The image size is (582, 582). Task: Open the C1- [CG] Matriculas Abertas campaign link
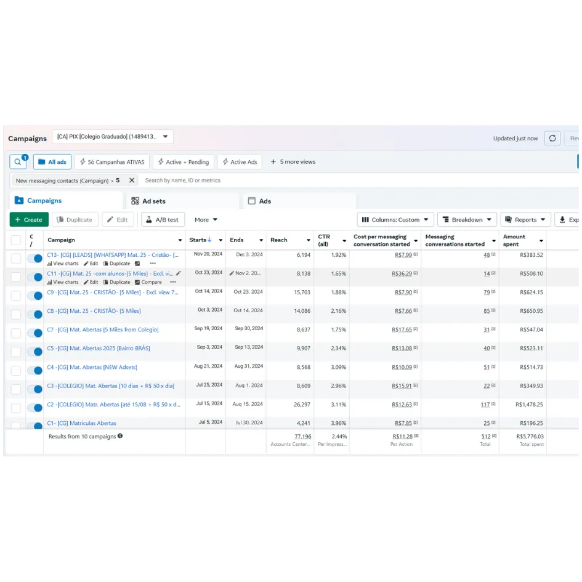coord(82,423)
